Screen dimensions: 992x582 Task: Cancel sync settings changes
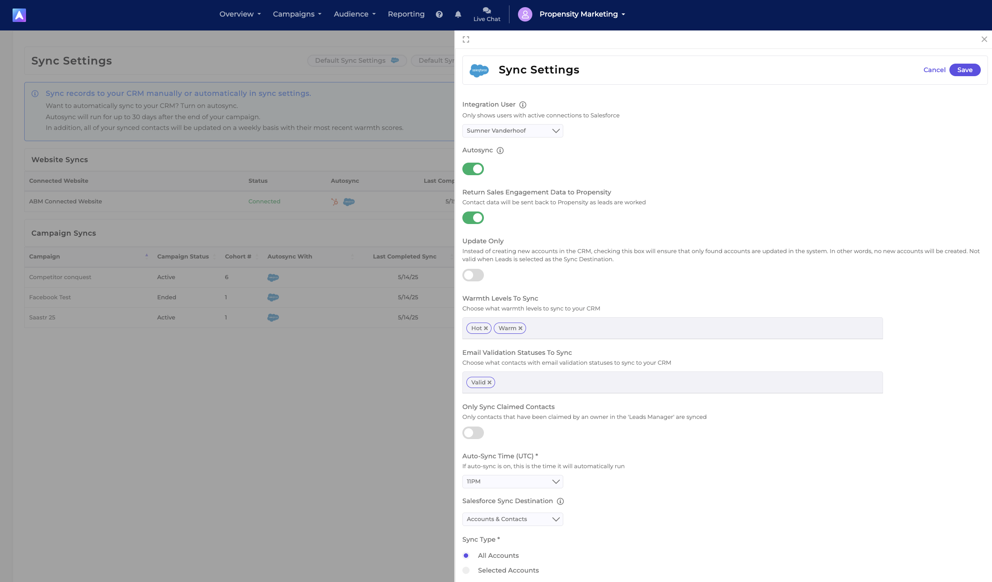(934, 70)
